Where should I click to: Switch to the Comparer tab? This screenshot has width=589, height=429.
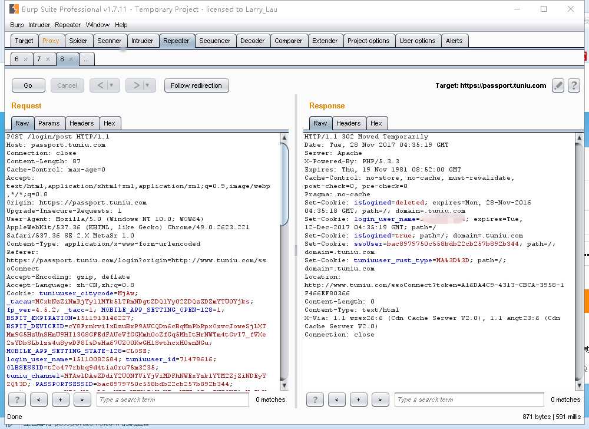[289, 41]
